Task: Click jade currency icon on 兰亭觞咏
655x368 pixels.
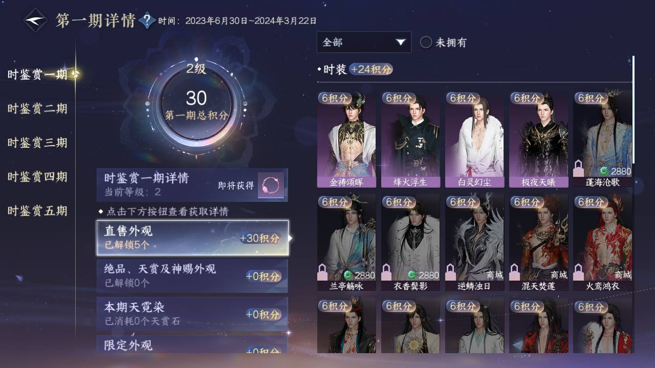Action: pyautogui.click(x=348, y=275)
